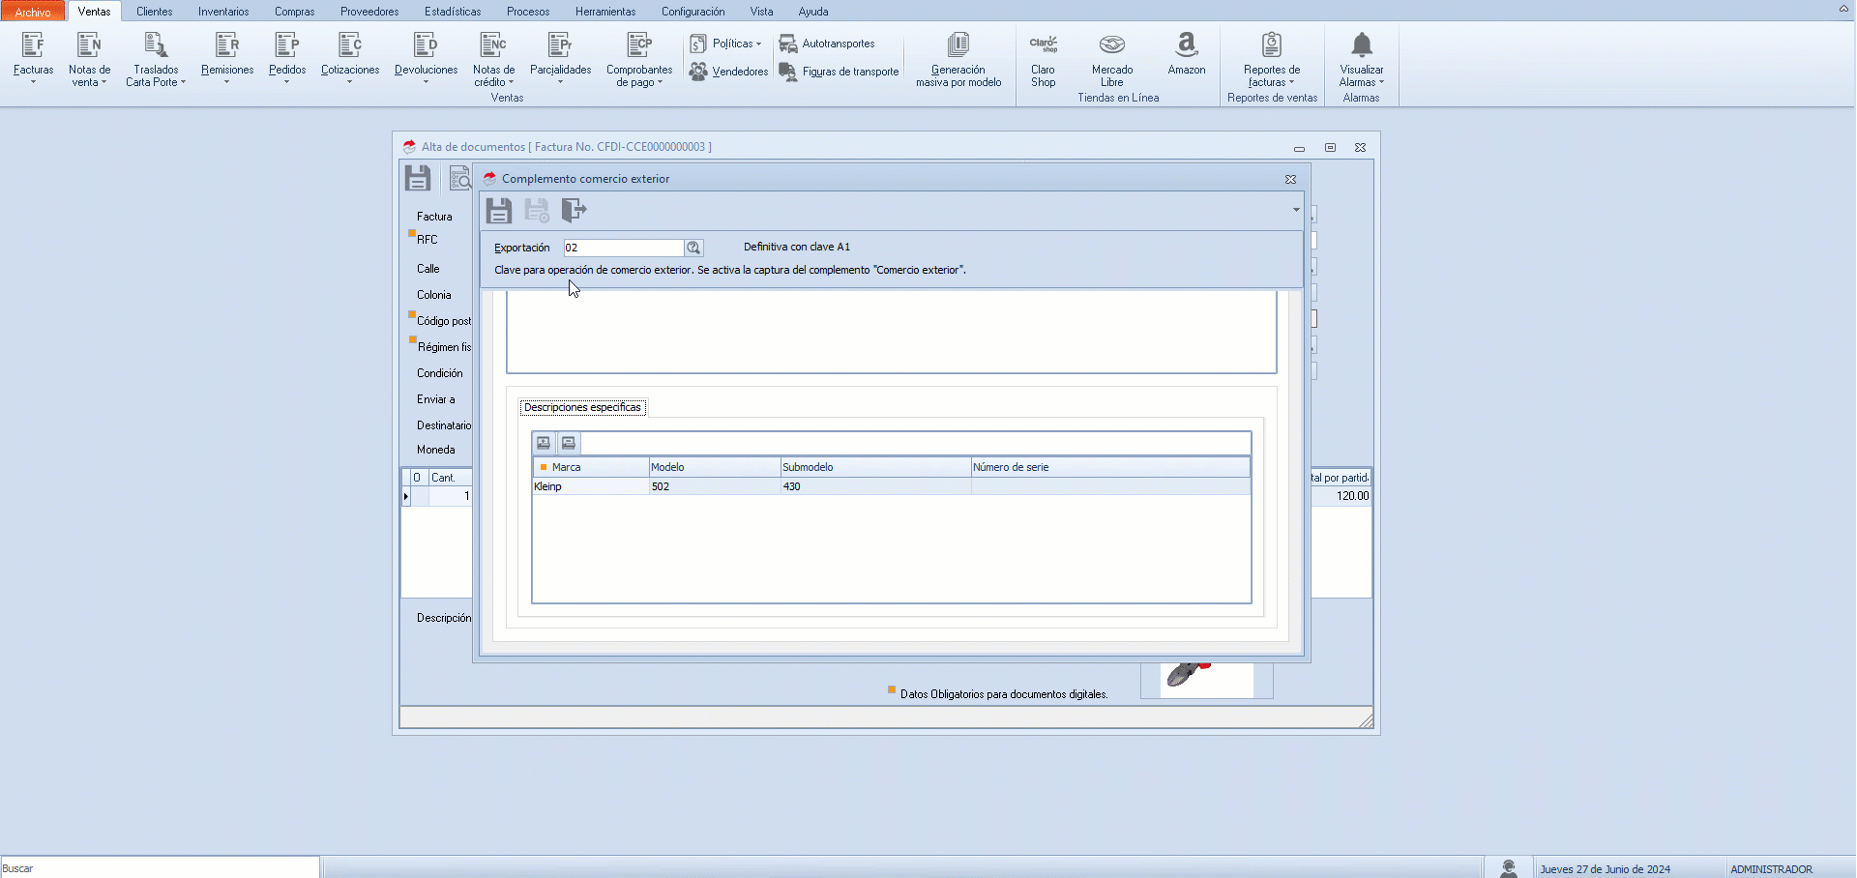Expand the Políticas dropdown

726,44
